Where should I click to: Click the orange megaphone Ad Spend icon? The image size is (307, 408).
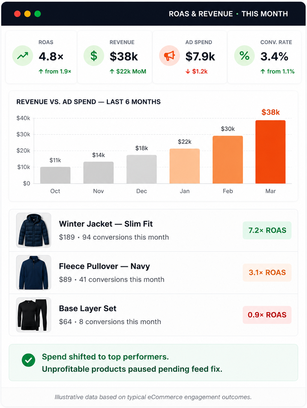pos(169,56)
